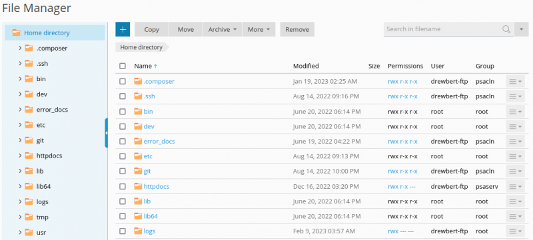Tick the select-all checkbox in the header
533x240 pixels.
[x=123, y=66]
